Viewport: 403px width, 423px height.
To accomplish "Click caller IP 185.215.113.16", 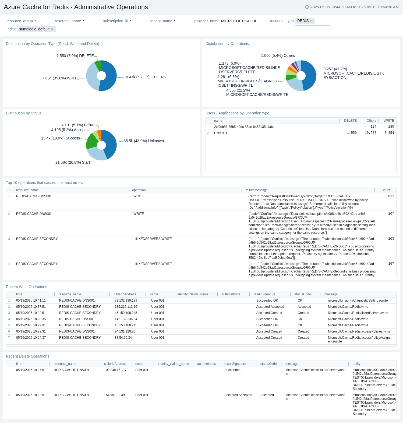I will 126,307.
